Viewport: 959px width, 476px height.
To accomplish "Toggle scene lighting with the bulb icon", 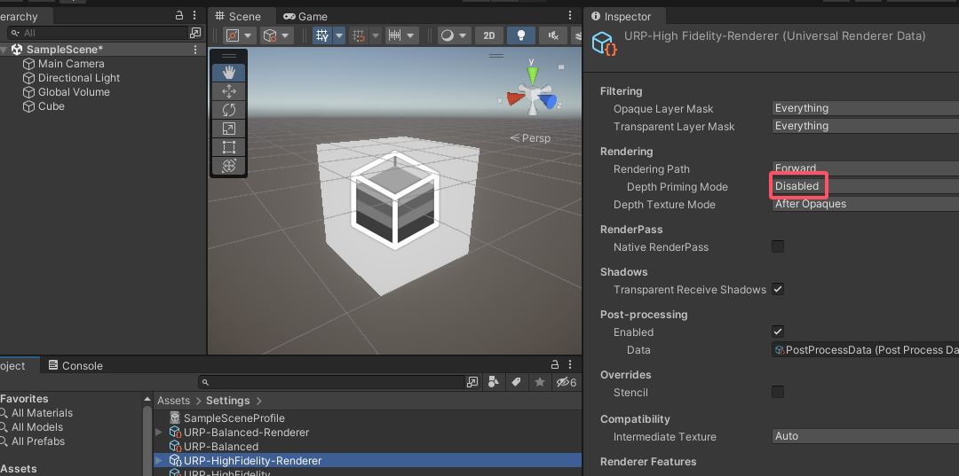I will coord(521,35).
